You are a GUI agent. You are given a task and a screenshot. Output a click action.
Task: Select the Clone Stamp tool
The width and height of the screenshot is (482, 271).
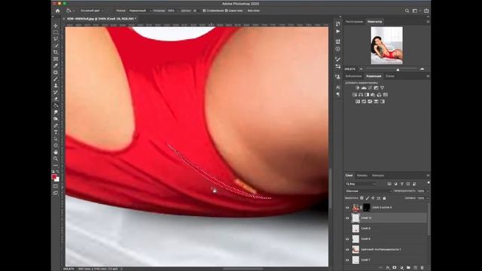56,85
